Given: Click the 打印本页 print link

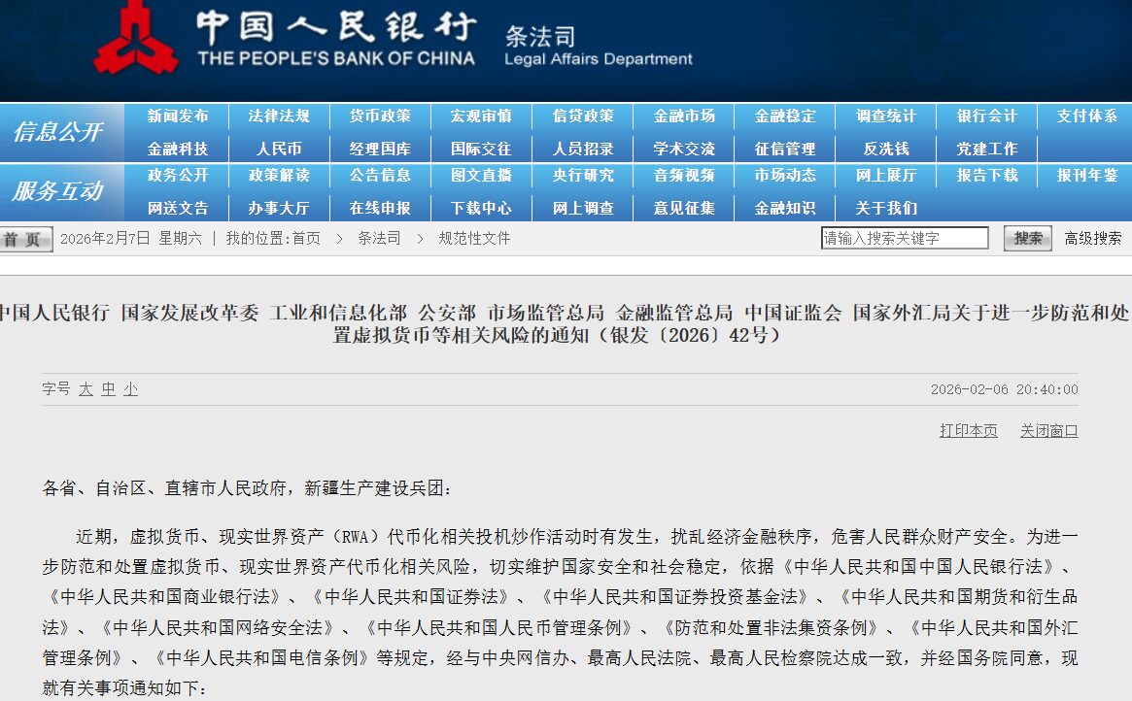Looking at the screenshot, I should click(x=968, y=431).
